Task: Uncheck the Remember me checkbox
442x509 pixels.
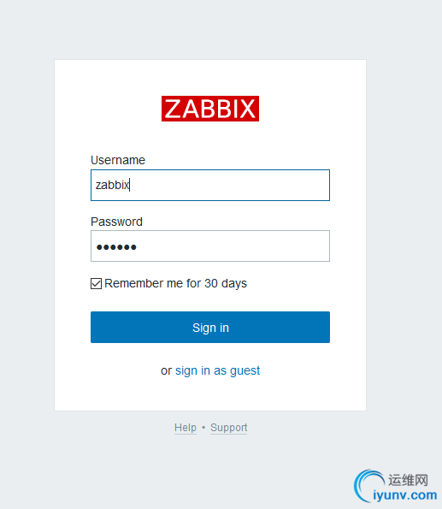Action: pos(96,283)
